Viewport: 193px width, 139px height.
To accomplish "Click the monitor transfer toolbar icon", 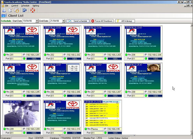I will (24, 10).
